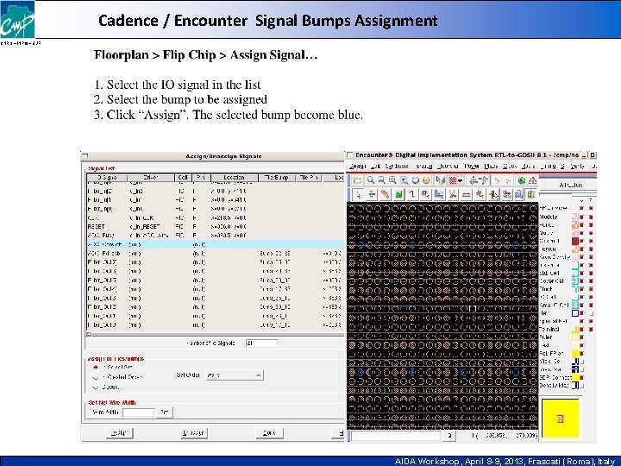This screenshot has height=466, width=621.
Task: Click the Unassign button
Action: coord(194,432)
